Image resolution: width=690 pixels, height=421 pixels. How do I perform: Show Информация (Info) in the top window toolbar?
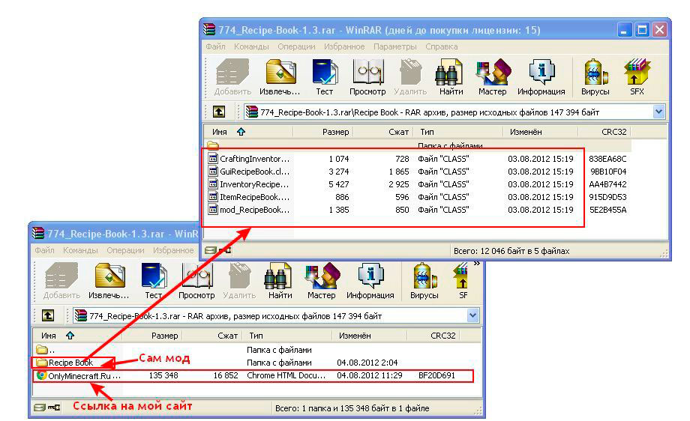[x=541, y=77]
